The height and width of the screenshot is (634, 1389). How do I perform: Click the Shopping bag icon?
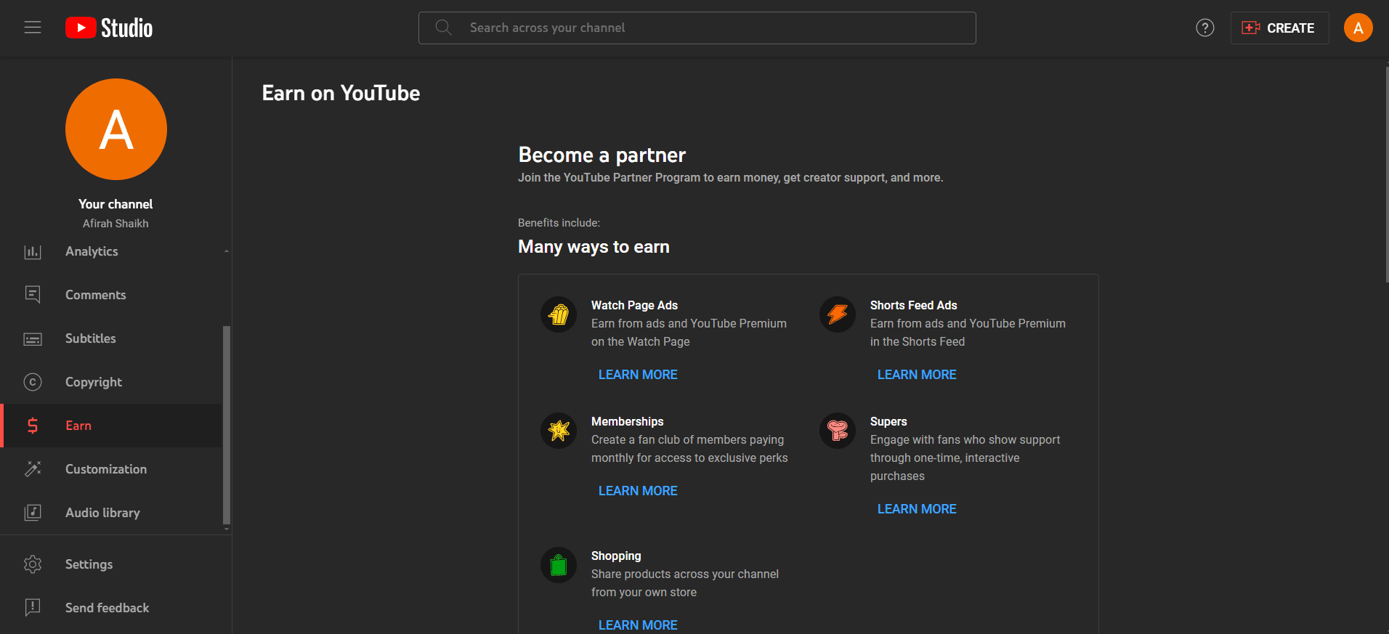pos(559,565)
